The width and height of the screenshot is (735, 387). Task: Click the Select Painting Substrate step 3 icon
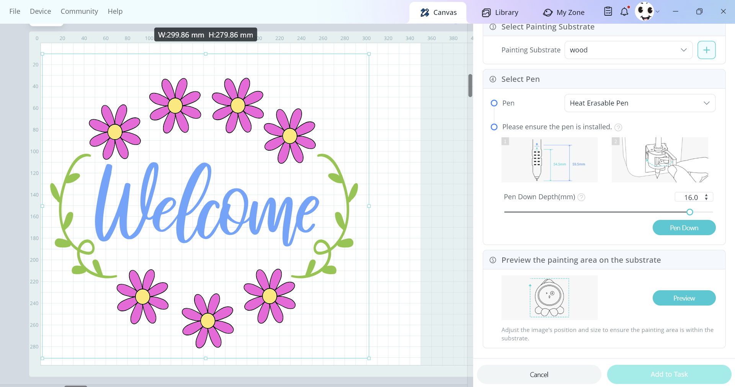(x=493, y=27)
